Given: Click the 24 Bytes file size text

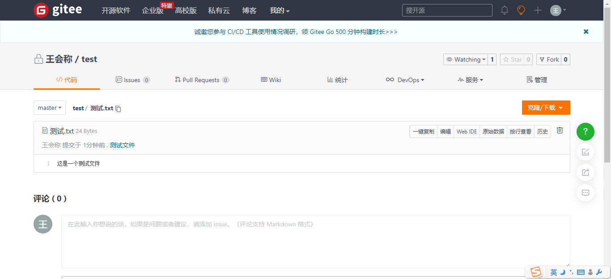Looking at the screenshot, I should [86, 131].
